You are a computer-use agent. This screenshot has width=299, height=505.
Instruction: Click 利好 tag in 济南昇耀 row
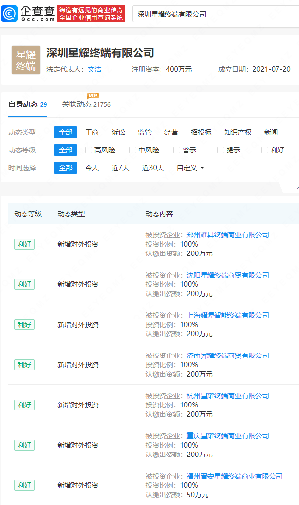point(24,365)
